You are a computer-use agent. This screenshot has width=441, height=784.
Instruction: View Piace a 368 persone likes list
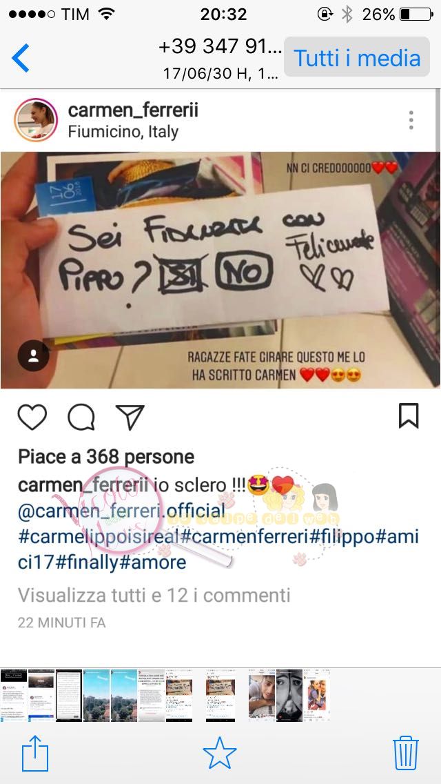[106, 457]
